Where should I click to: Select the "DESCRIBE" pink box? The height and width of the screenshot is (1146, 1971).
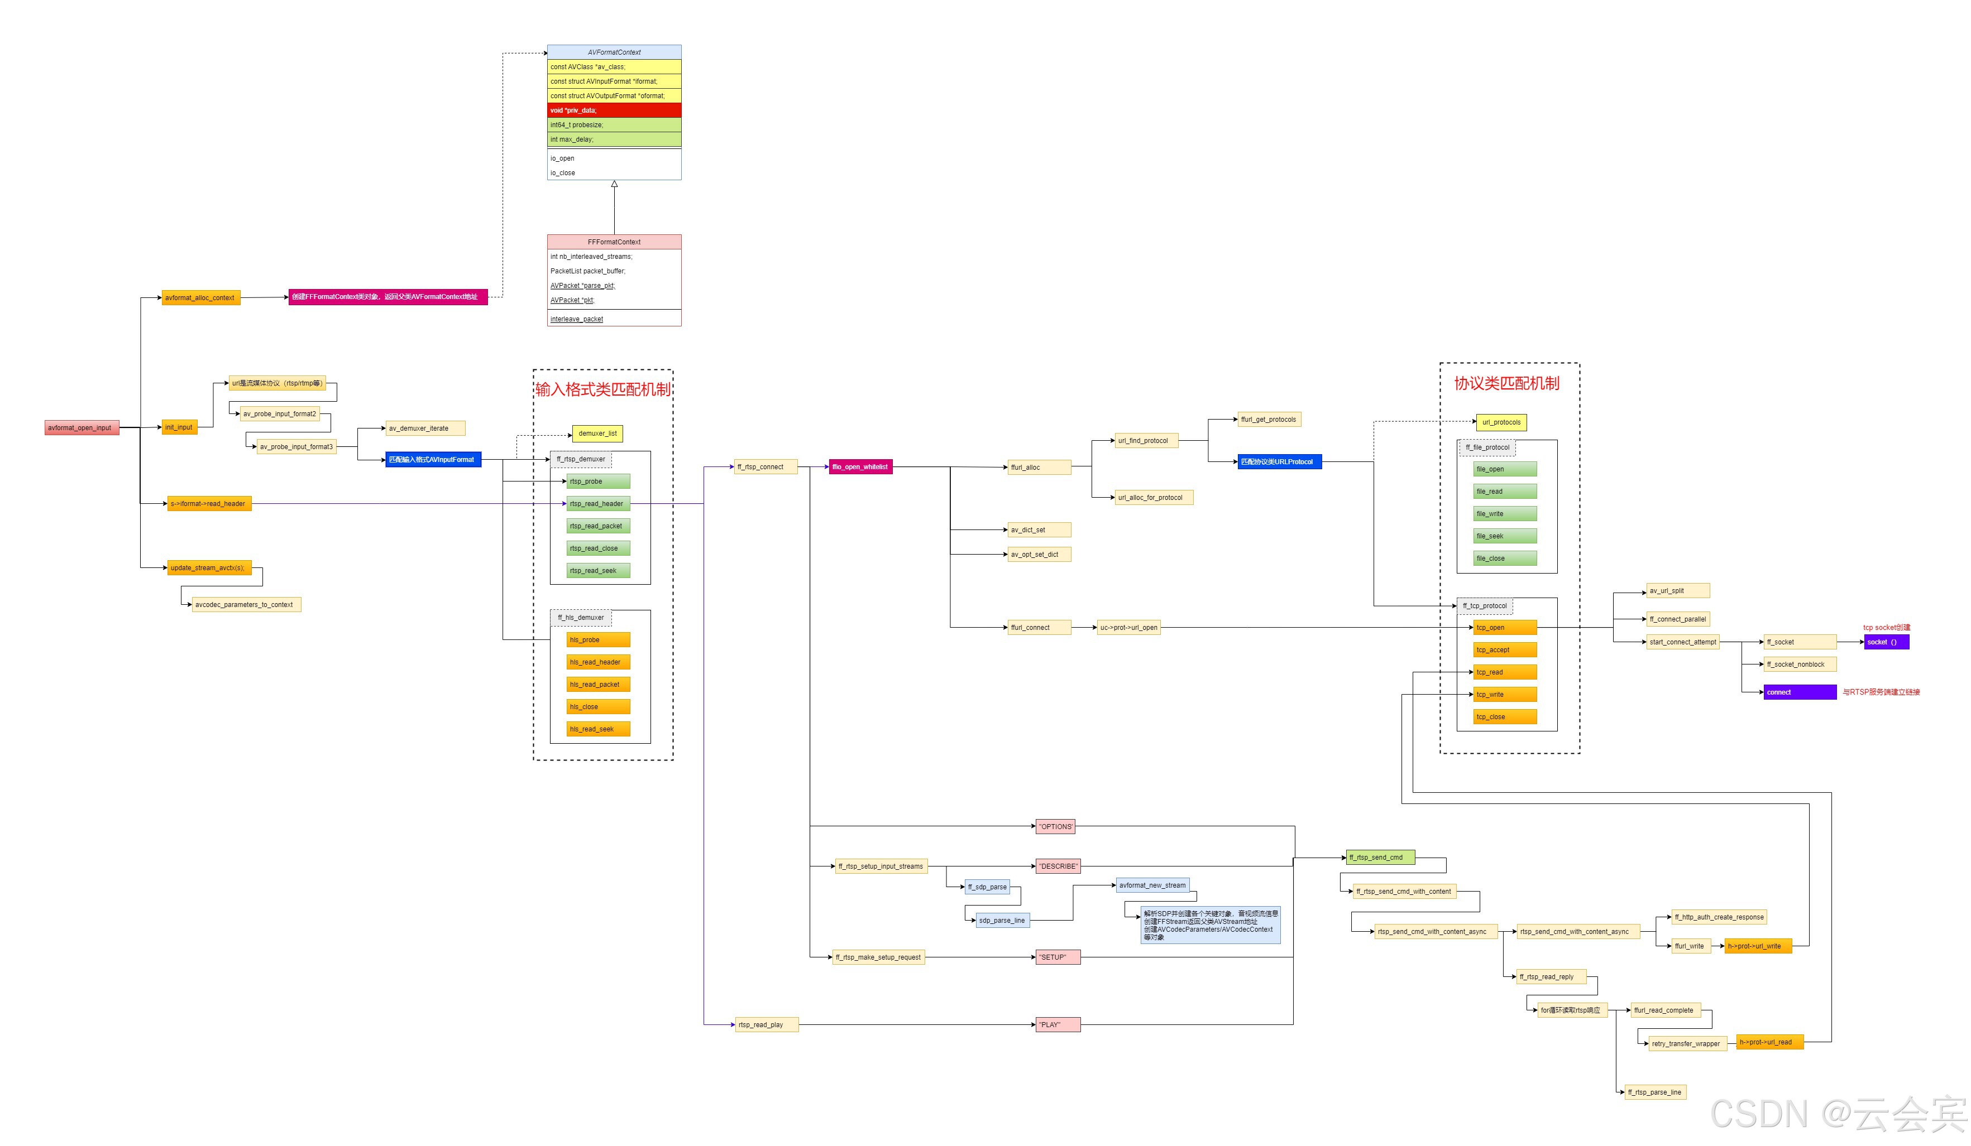(1058, 866)
